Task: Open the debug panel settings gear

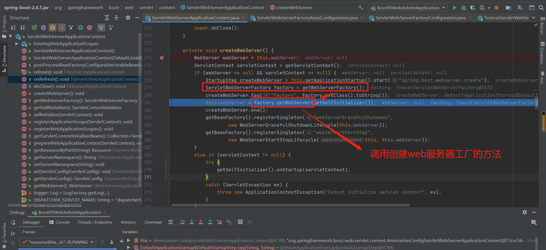Action: click(525, 212)
